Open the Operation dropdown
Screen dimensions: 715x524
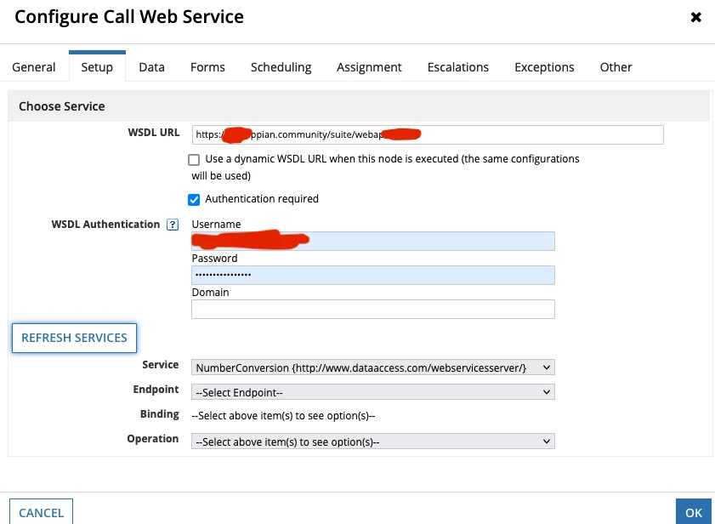(x=373, y=441)
